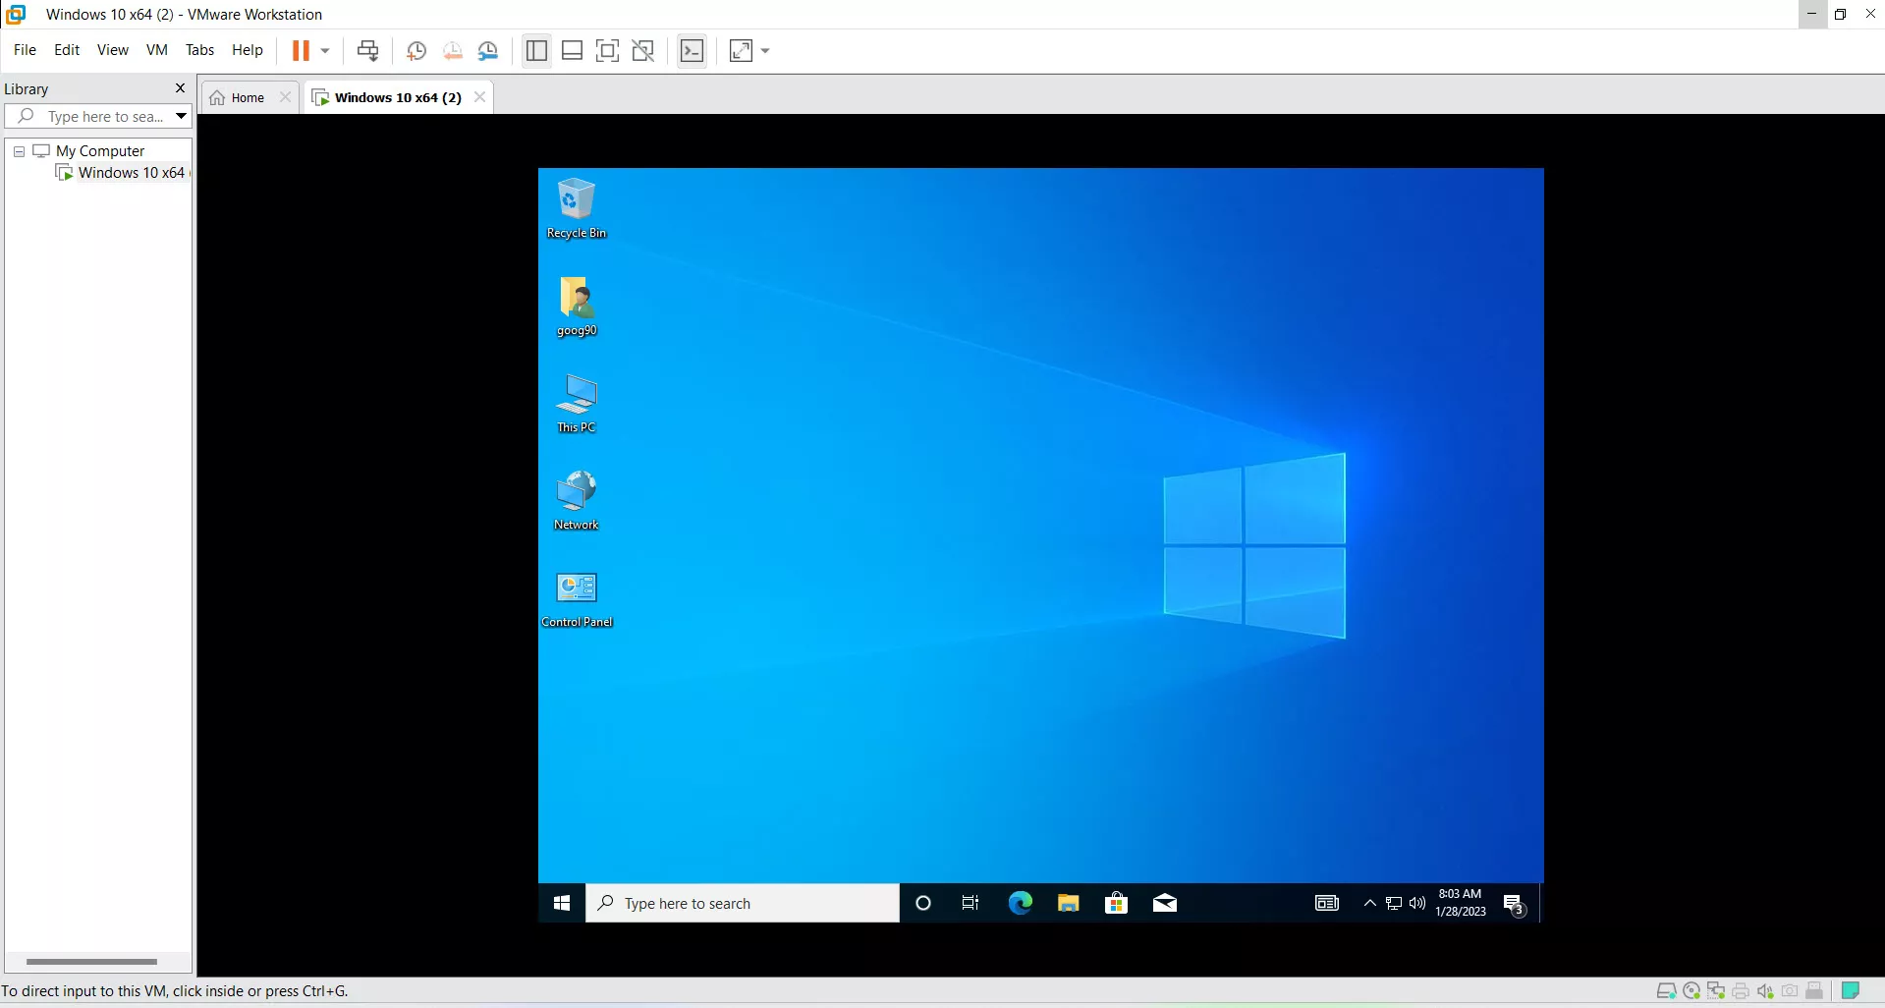The width and height of the screenshot is (1885, 1008).
Task: Open the guest notification center
Action: click(x=1515, y=904)
